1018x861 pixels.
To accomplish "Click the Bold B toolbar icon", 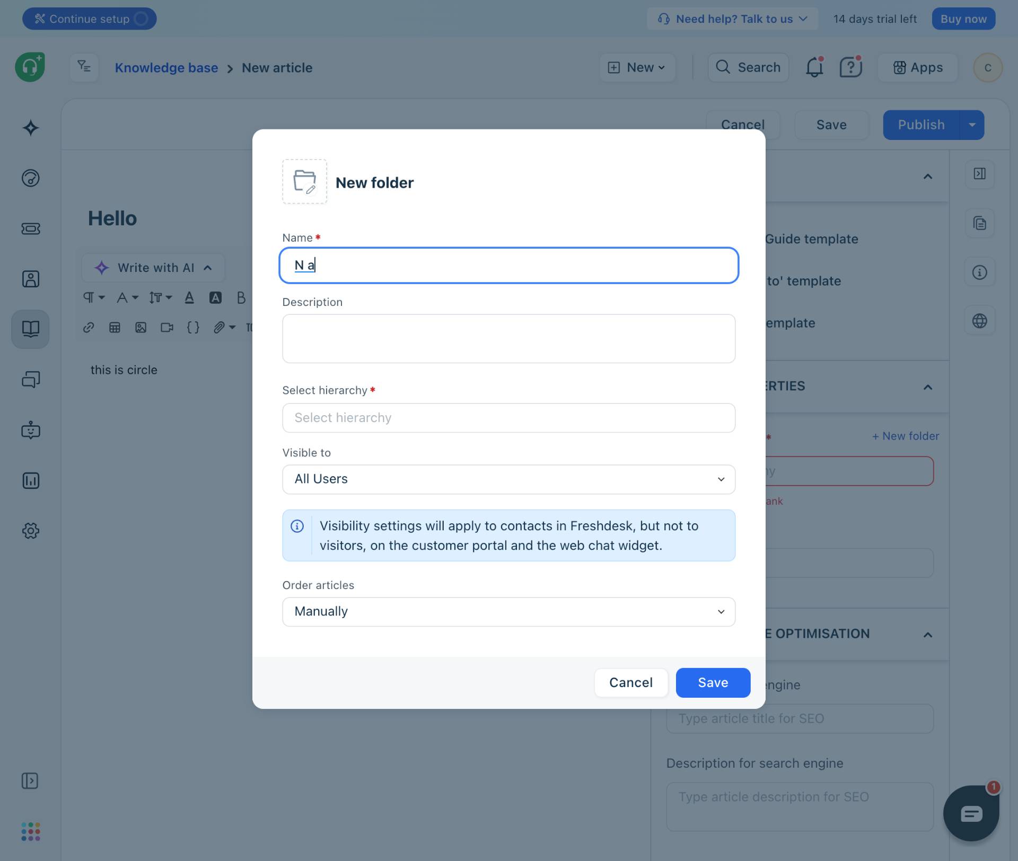I will [241, 297].
